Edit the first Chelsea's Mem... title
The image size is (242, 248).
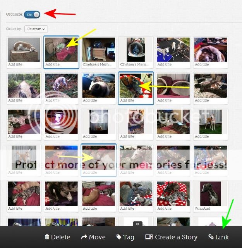(96, 65)
